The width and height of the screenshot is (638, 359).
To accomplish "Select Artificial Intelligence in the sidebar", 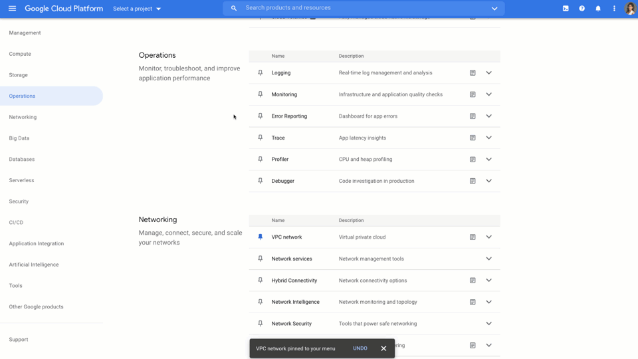I will point(34,265).
